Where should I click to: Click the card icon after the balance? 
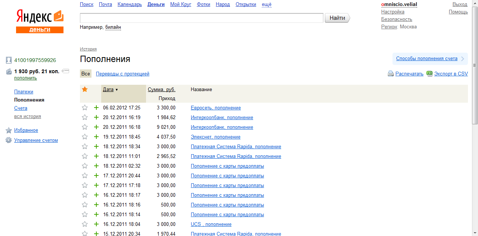tap(65, 71)
